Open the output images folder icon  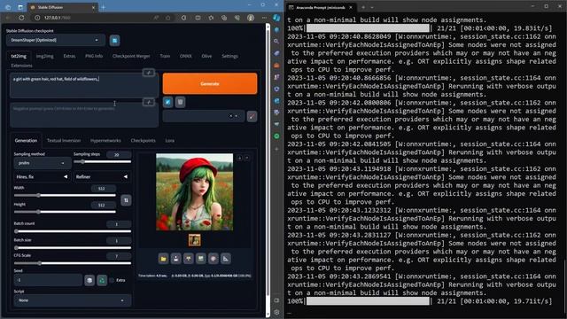[x=163, y=259]
